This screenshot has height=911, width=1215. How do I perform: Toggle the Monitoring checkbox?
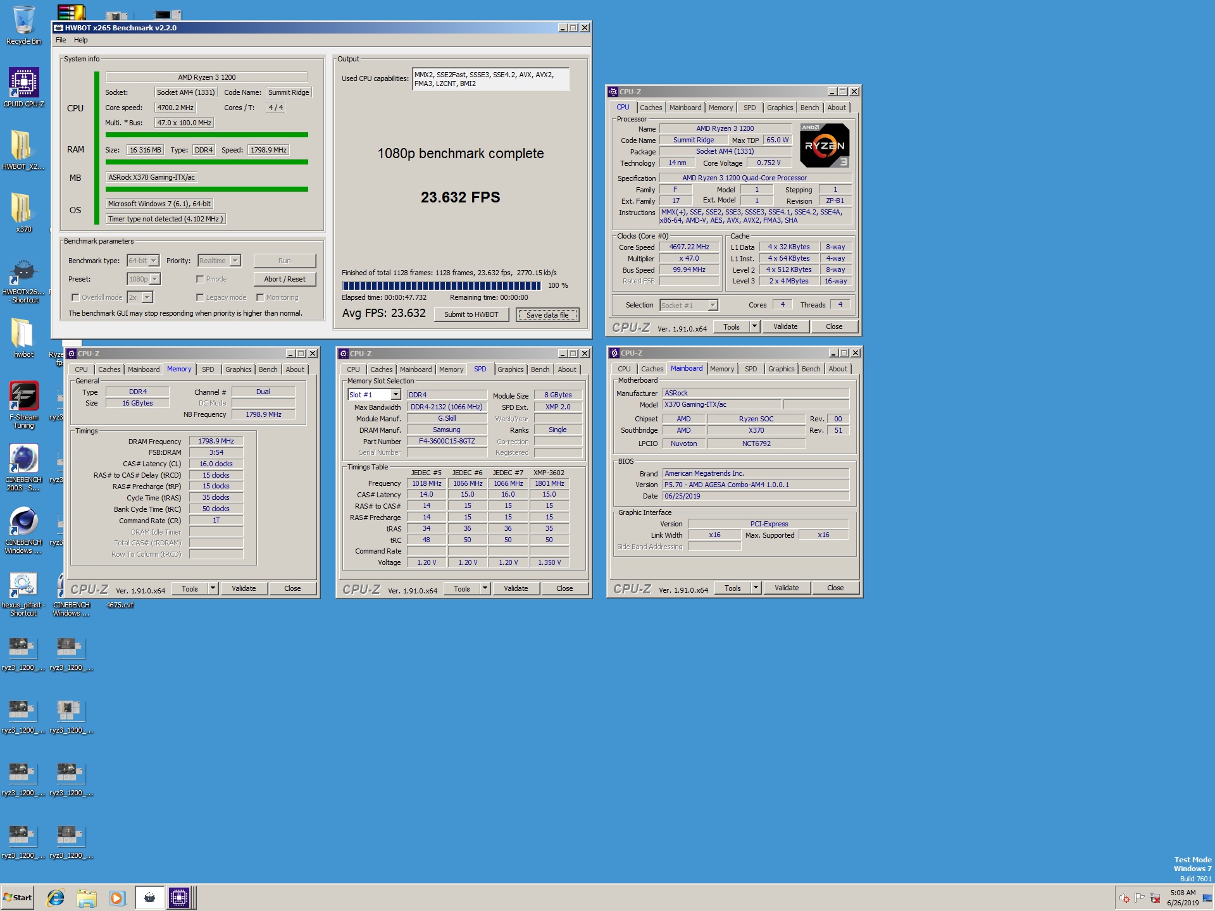[260, 297]
